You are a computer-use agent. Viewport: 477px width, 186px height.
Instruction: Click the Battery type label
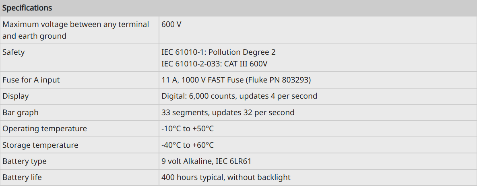(24, 161)
